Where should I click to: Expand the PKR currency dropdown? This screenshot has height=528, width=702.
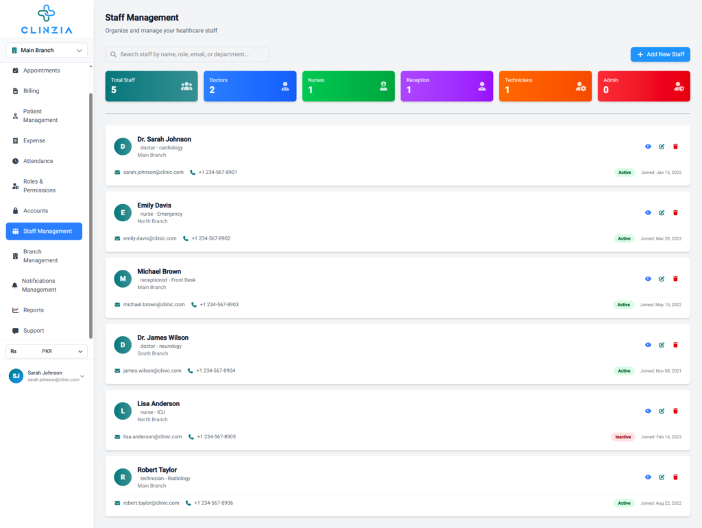pyautogui.click(x=47, y=351)
